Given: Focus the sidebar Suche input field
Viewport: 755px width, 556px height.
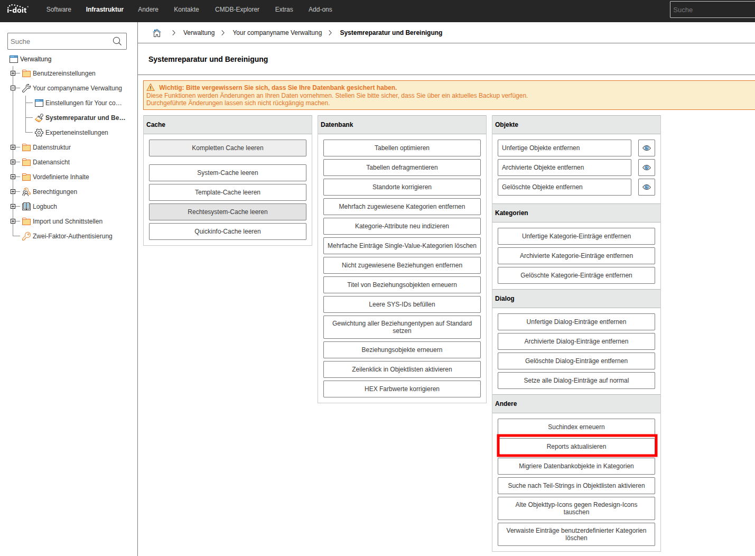Looking at the screenshot, I should 60,41.
